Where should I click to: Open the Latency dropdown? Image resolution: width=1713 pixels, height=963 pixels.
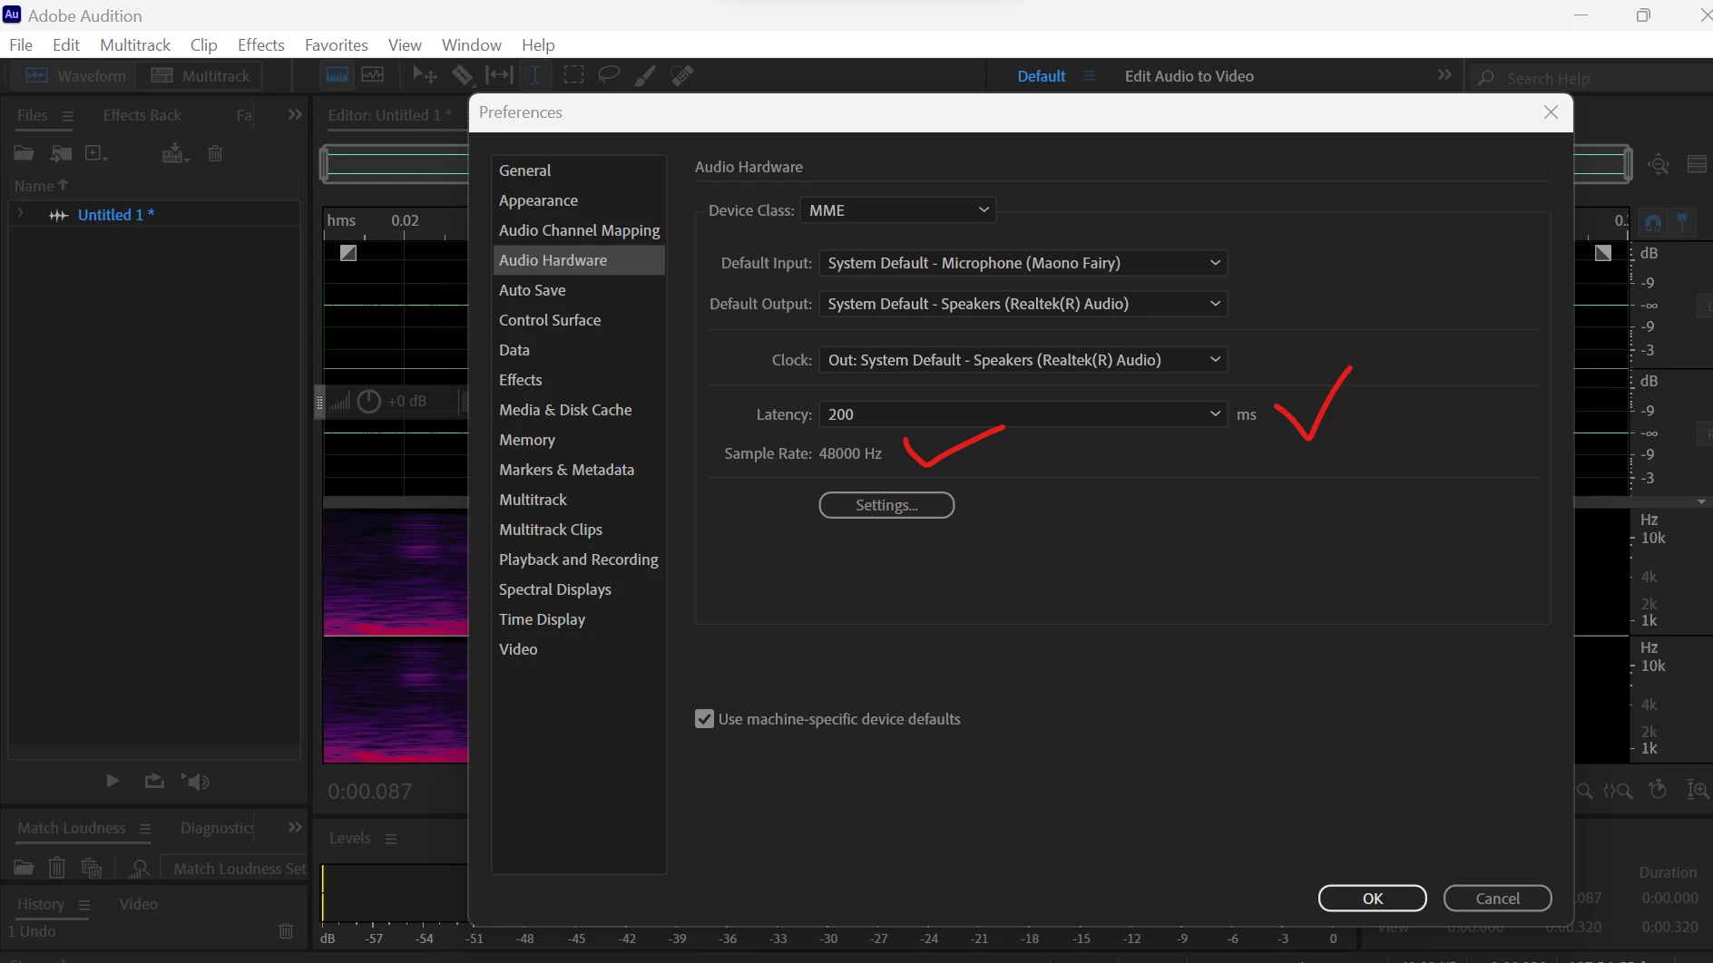1023,414
